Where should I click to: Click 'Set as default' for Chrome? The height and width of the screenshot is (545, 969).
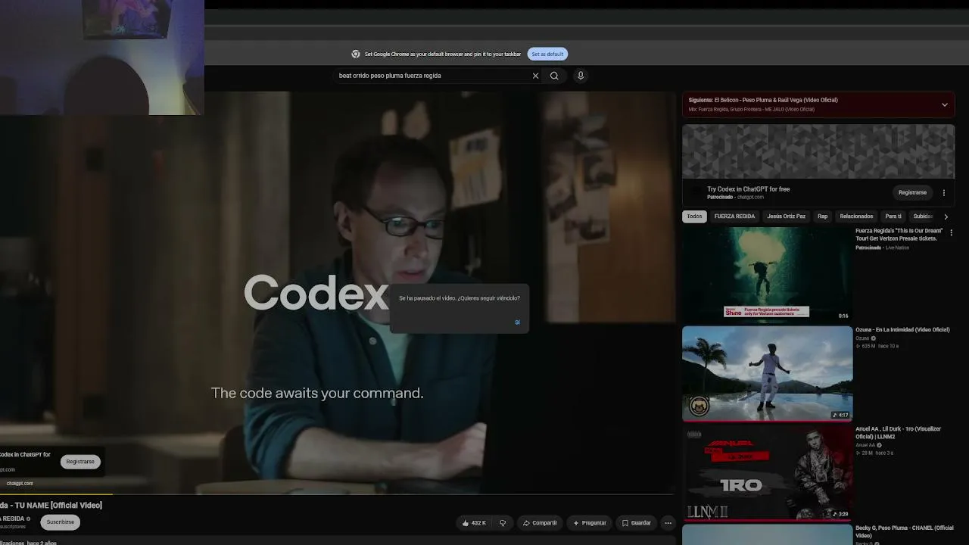point(547,54)
